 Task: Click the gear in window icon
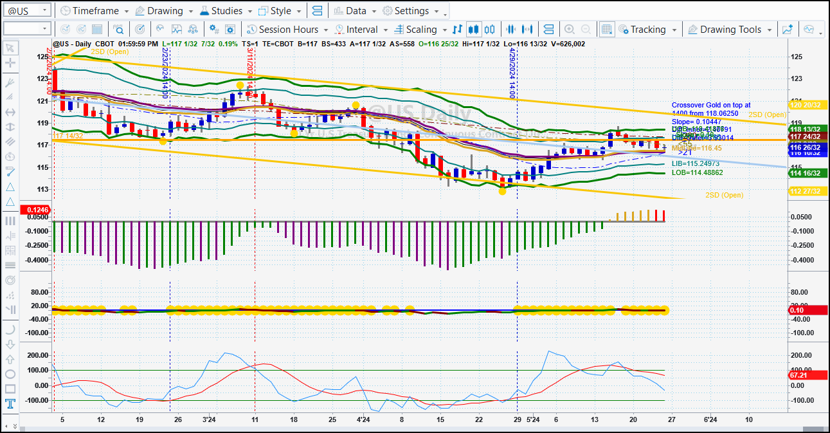click(x=231, y=30)
